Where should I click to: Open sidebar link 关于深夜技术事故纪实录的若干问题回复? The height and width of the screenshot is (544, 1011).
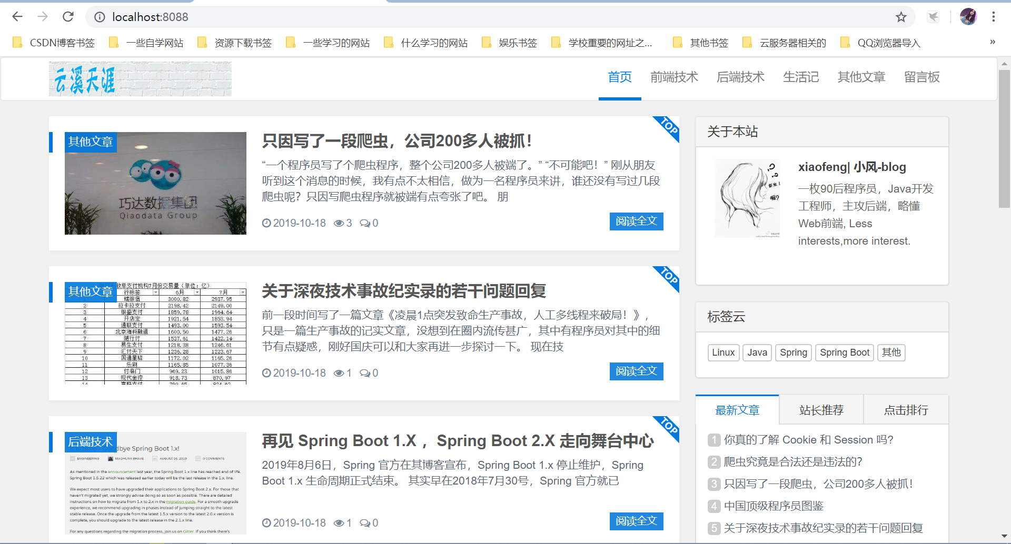[824, 528]
